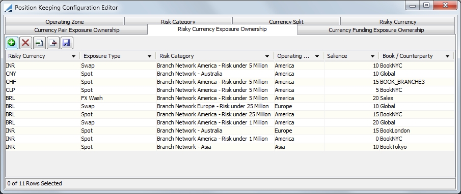
Task: Open Risky Currency column filter dropdown
Action: tap(73, 56)
